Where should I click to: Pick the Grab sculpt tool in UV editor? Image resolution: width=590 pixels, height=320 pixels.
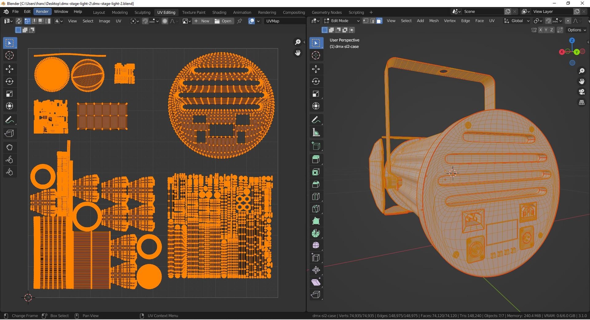(x=10, y=147)
